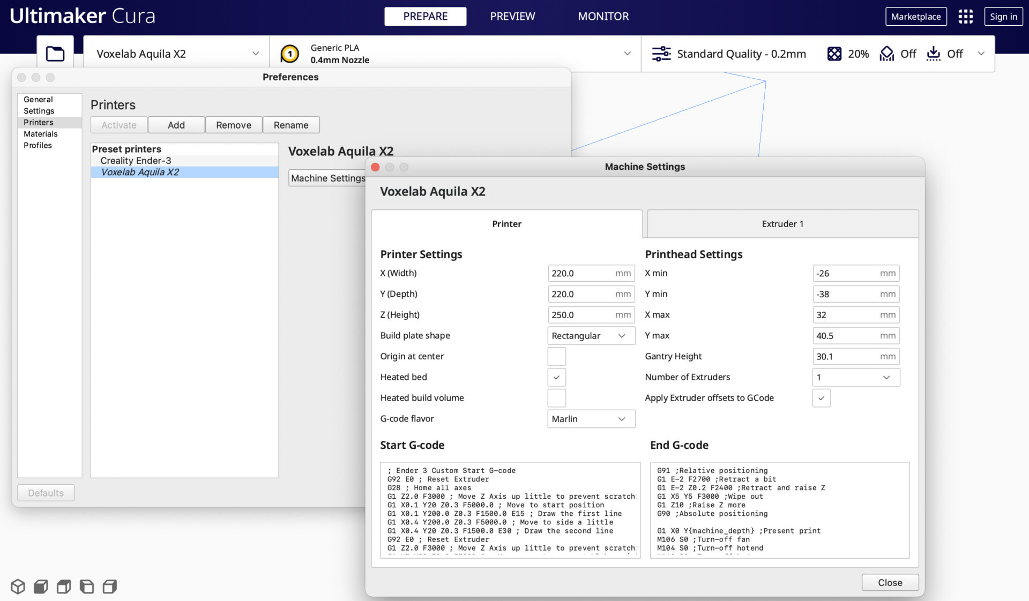Select Creality Ender-3 in printer list
1029x601 pixels.
click(x=136, y=161)
